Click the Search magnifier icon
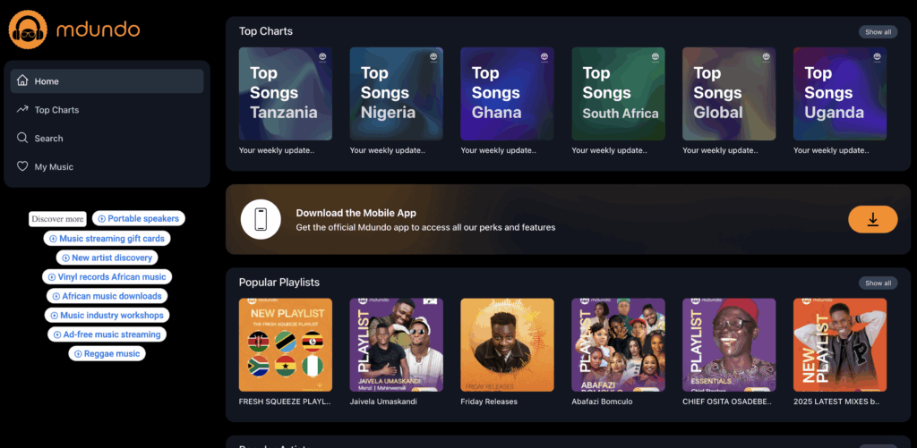Viewport: 917px width, 448px height. pyautogui.click(x=22, y=139)
